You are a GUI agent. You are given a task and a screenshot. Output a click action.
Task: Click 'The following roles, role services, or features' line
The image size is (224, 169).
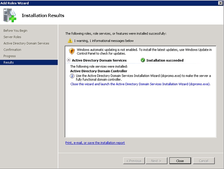click(116, 33)
